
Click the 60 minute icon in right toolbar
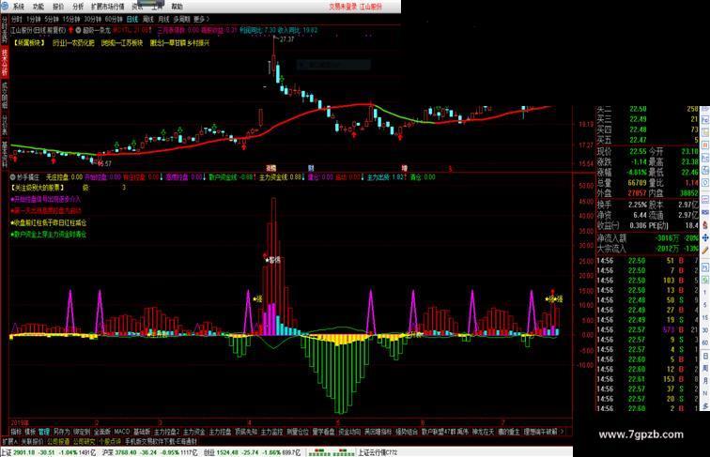pyautogui.click(x=705, y=343)
